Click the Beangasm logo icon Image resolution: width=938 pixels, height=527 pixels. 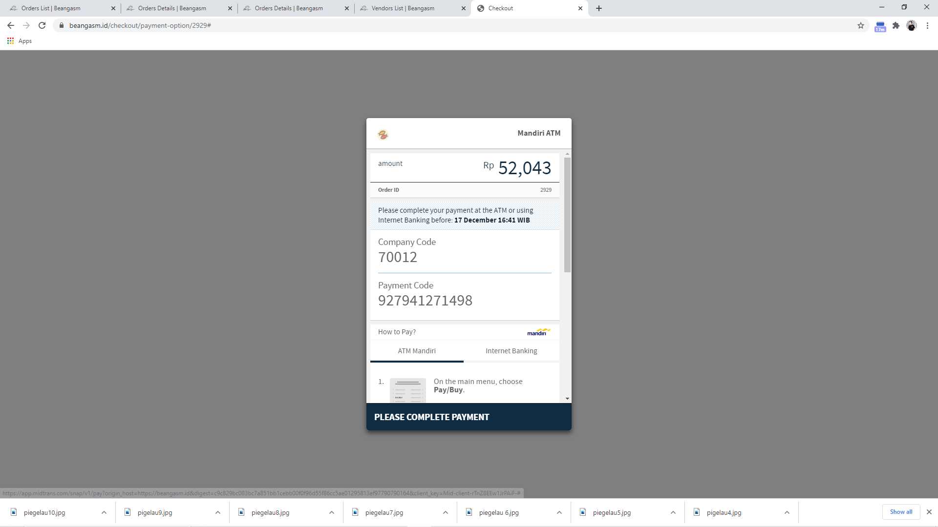pyautogui.click(x=384, y=134)
